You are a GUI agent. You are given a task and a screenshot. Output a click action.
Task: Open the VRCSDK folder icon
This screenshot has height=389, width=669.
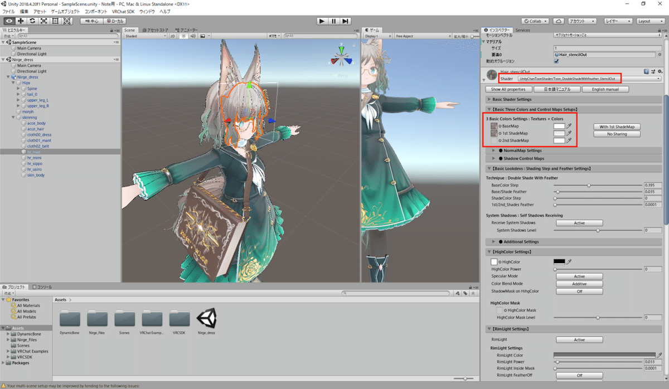(179, 319)
